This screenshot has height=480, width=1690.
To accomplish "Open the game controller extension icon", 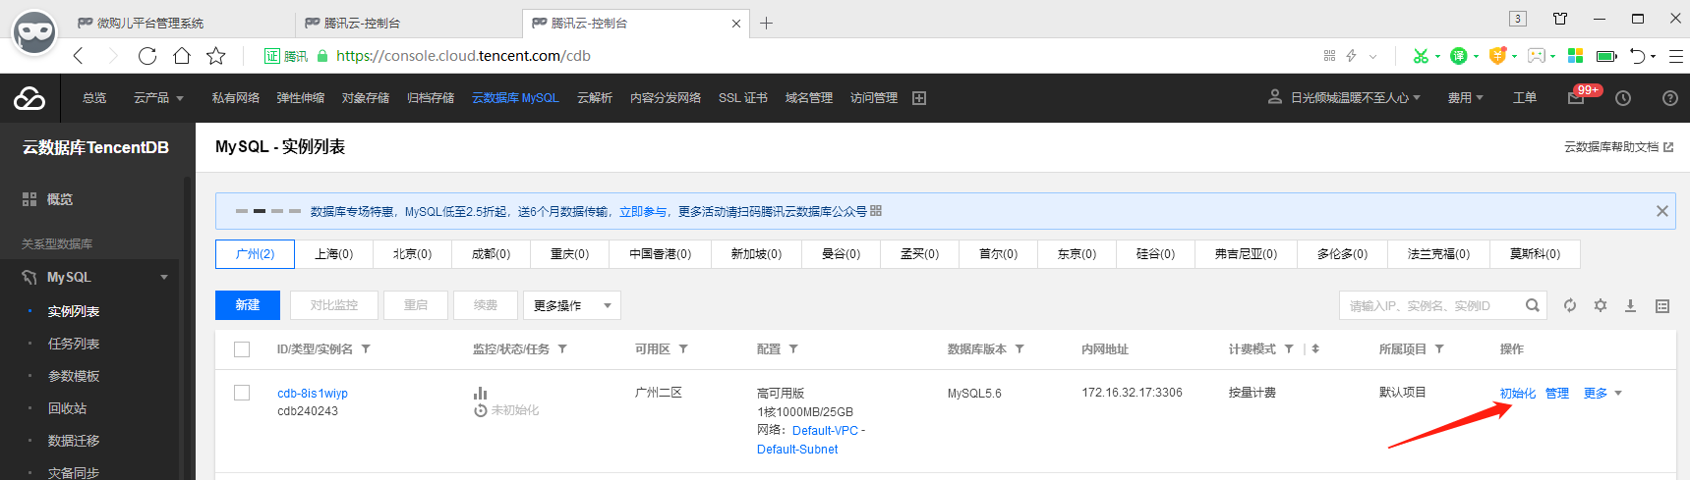I will pyautogui.click(x=1537, y=56).
